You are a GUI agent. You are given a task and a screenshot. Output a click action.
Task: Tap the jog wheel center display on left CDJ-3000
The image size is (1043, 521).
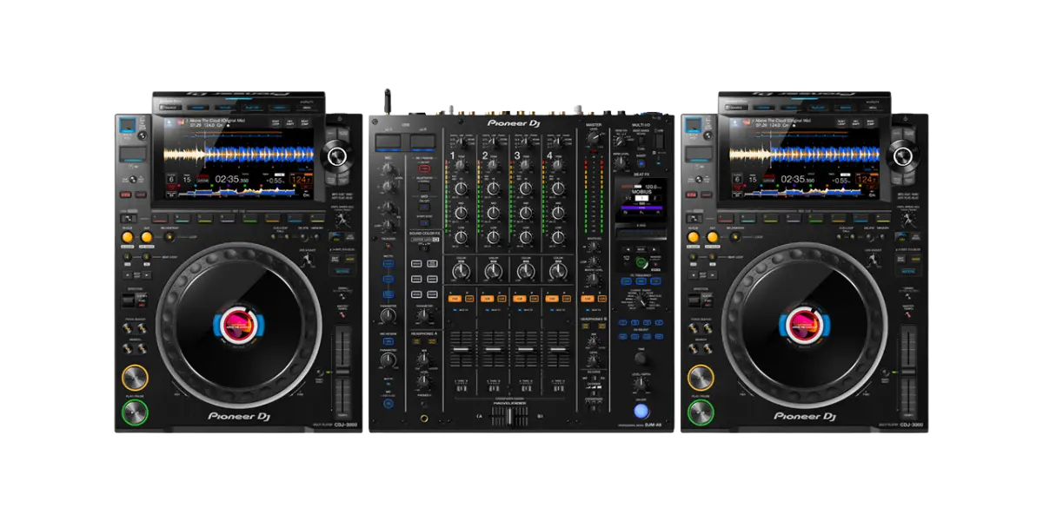[239, 325]
